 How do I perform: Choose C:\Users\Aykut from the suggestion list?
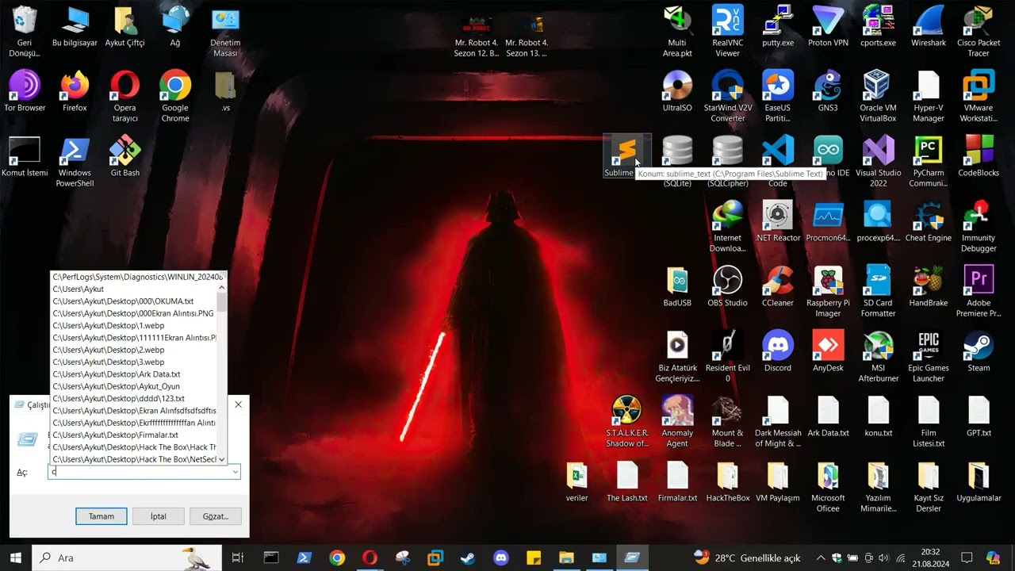click(134, 289)
